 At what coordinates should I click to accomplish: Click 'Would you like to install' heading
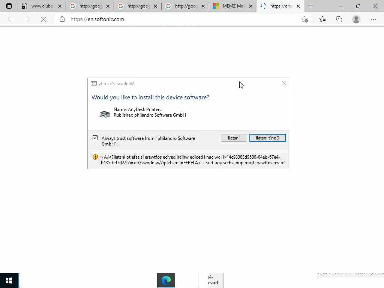[150, 97]
